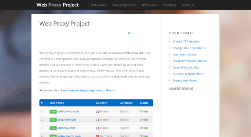Click the AdChoices icon in the ad banner

click(129, 33)
